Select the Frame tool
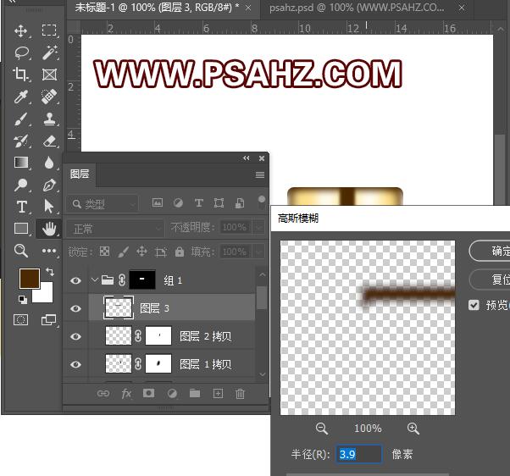 pos(49,75)
